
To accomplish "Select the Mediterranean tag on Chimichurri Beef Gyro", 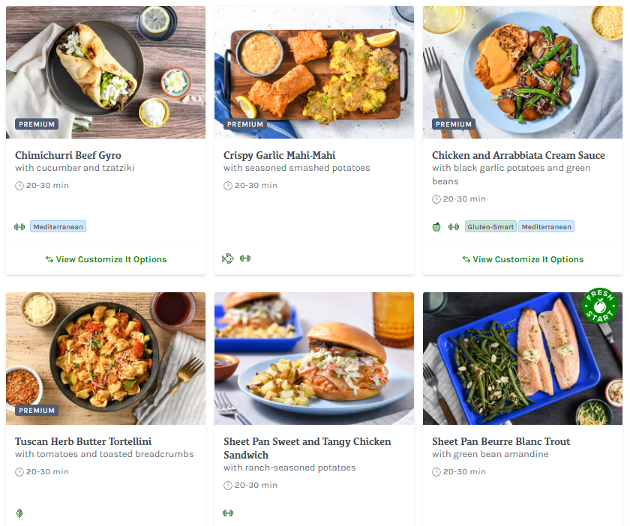I will (x=58, y=226).
